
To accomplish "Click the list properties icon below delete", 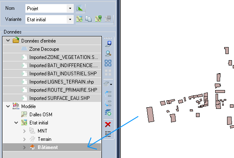I will tap(108, 134).
